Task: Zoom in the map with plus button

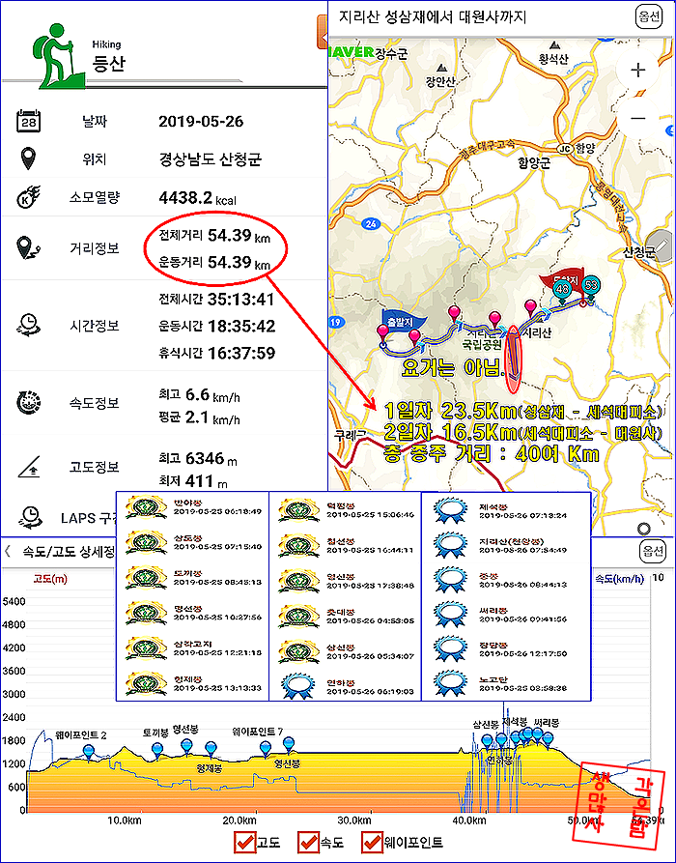Action: [638, 70]
